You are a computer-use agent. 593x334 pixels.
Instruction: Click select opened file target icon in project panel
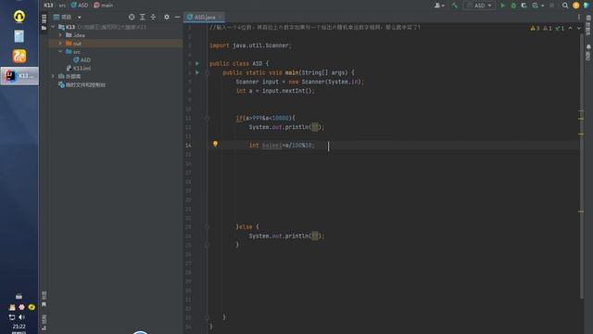point(132,17)
